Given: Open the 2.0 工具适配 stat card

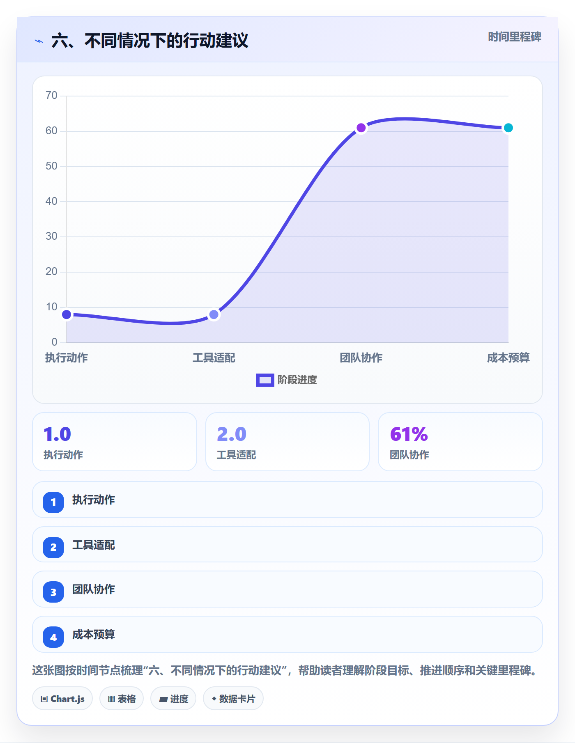Looking at the screenshot, I should click(x=287, y=442).
